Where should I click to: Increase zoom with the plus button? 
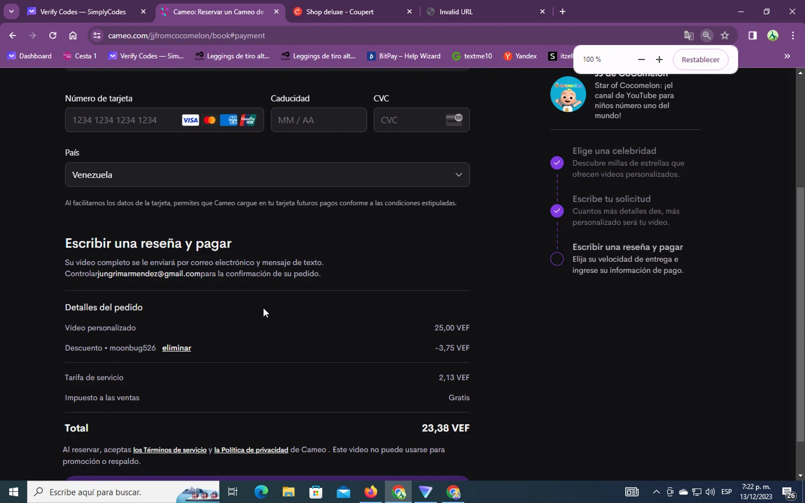point(659,60)
